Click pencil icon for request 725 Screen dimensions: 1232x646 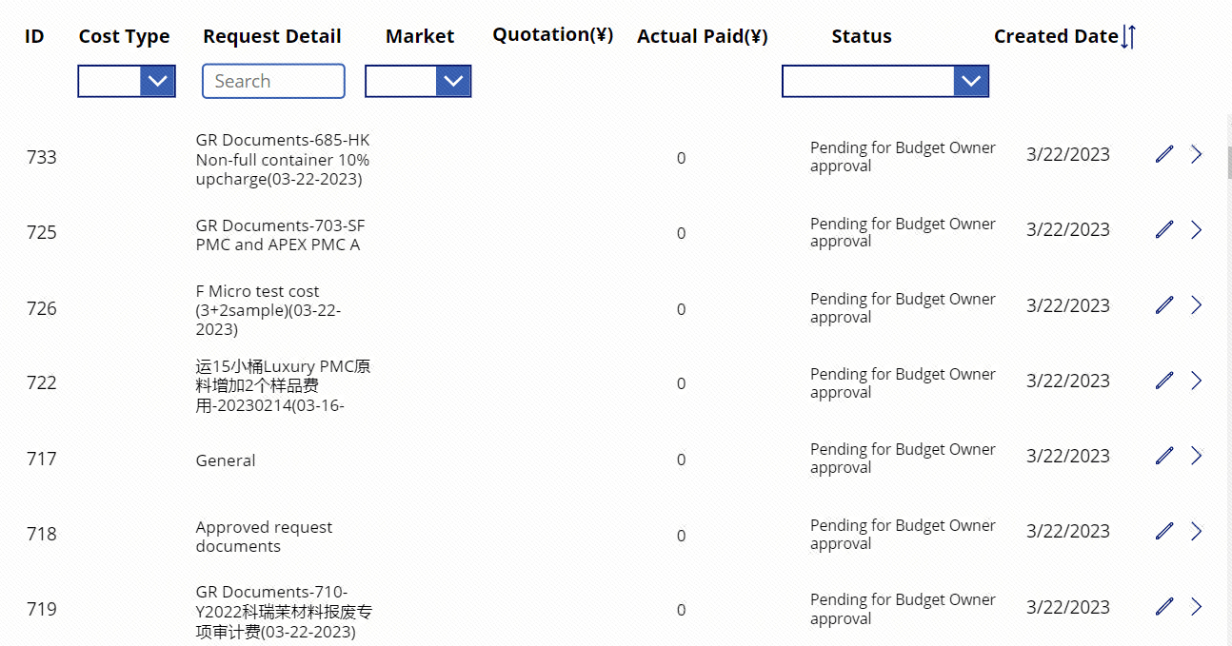pyautogui.click(x=1163, y=229)
